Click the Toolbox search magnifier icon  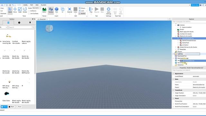33,27
